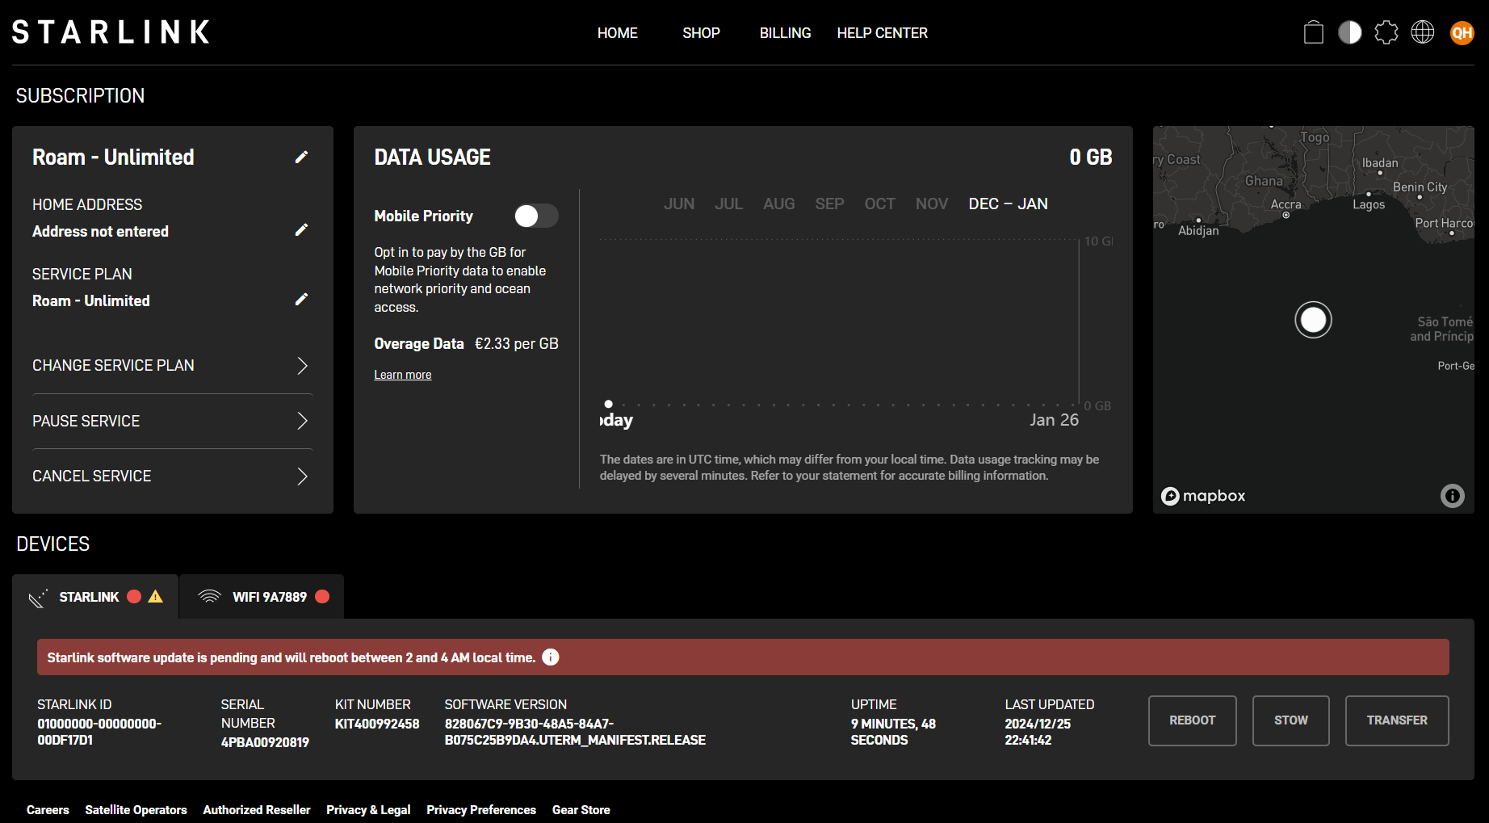Open the Privacy Preferences footer link
1489x823 pixels.
click(x=481, y=809)
